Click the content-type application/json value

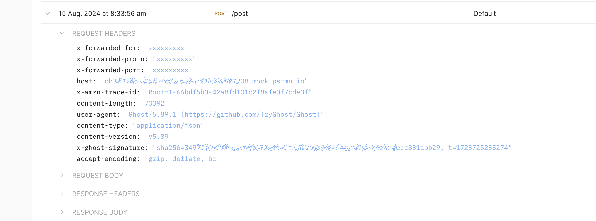(168, 125)
